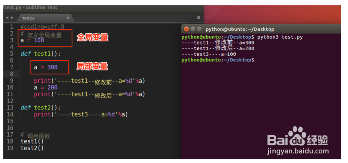This screenshot has width=348, height=163.
Task: Click the 'a = 100' code line
Action: coord(32,40)
